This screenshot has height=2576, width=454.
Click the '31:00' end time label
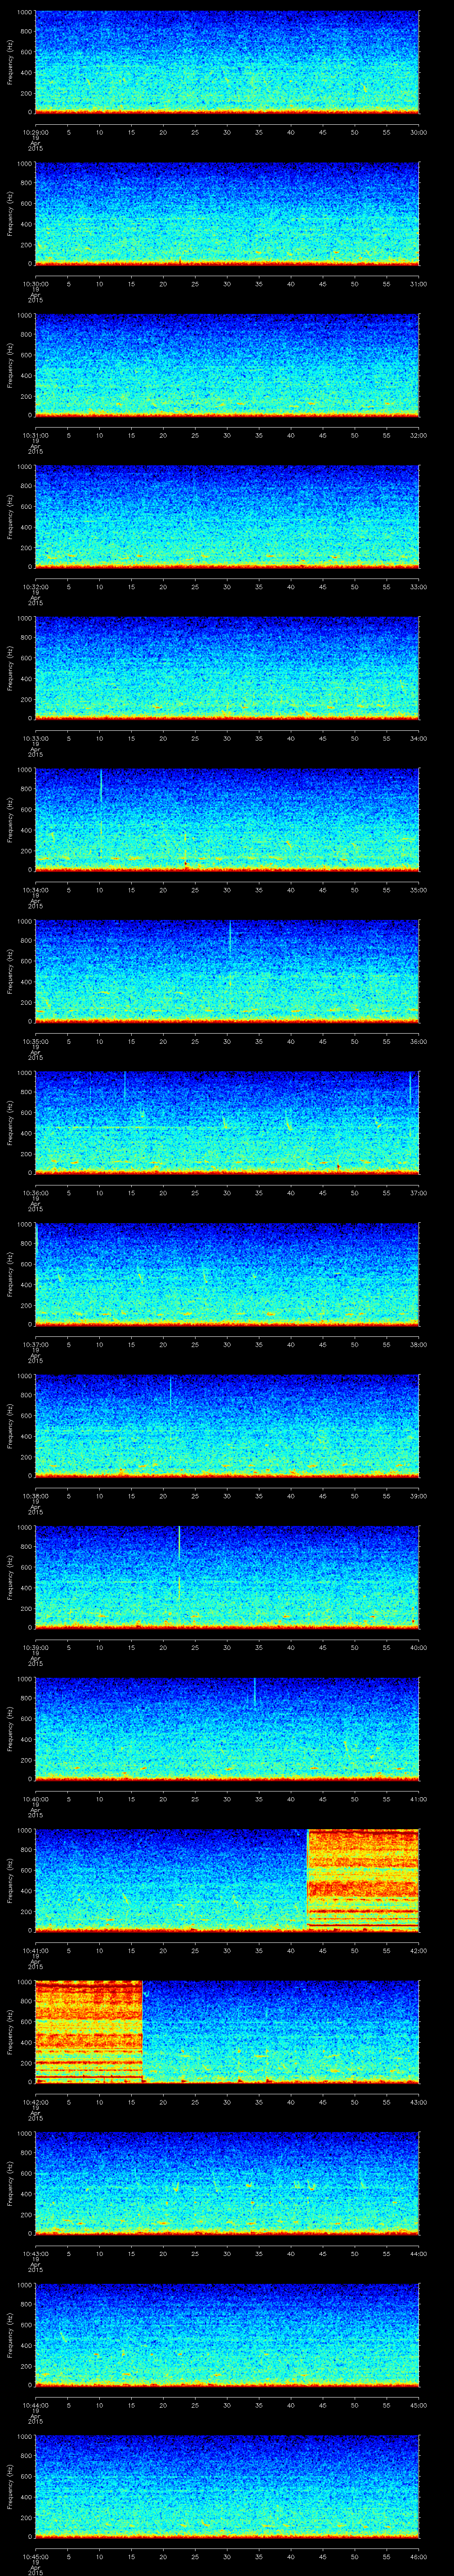pyautogui.click(x=419, y=284)
